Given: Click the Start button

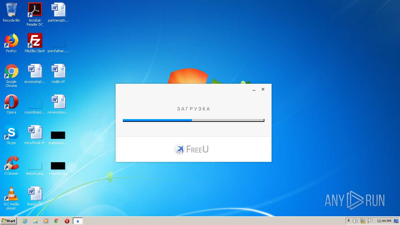Looking at the screenshot, I should click(9, 221).
